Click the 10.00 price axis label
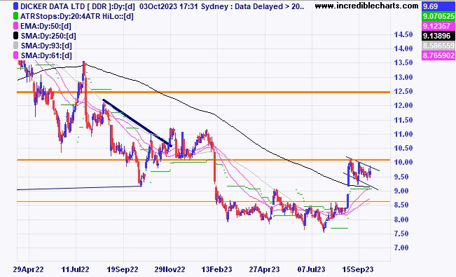The width and height of the screenshot is (456, 277). (x=403, y=163)
